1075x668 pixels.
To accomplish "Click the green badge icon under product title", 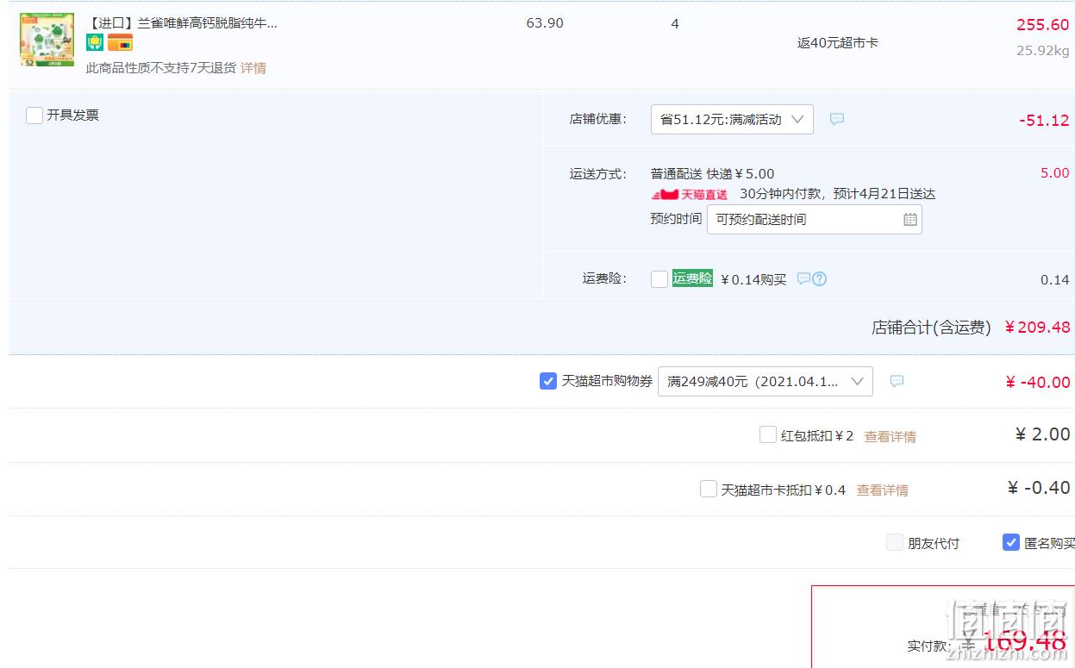I will (x=95, y=43).
